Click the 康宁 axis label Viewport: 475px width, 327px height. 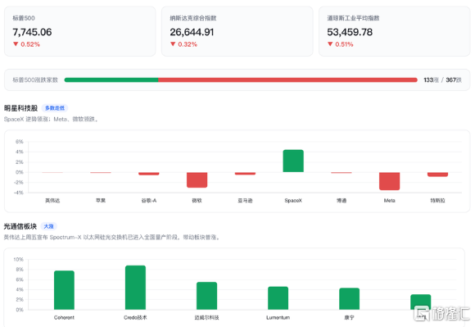[x=349, y=318]
